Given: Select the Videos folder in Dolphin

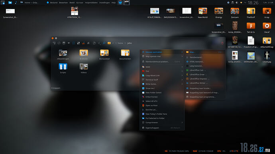Looking at the screenshot, I should click(x=84, y=68).
